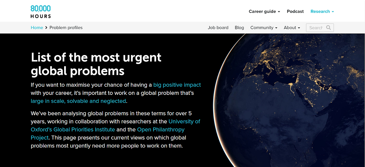Expand the Research dropdown menu
This screenshot has height=167, width=365.
pos(322,11)
